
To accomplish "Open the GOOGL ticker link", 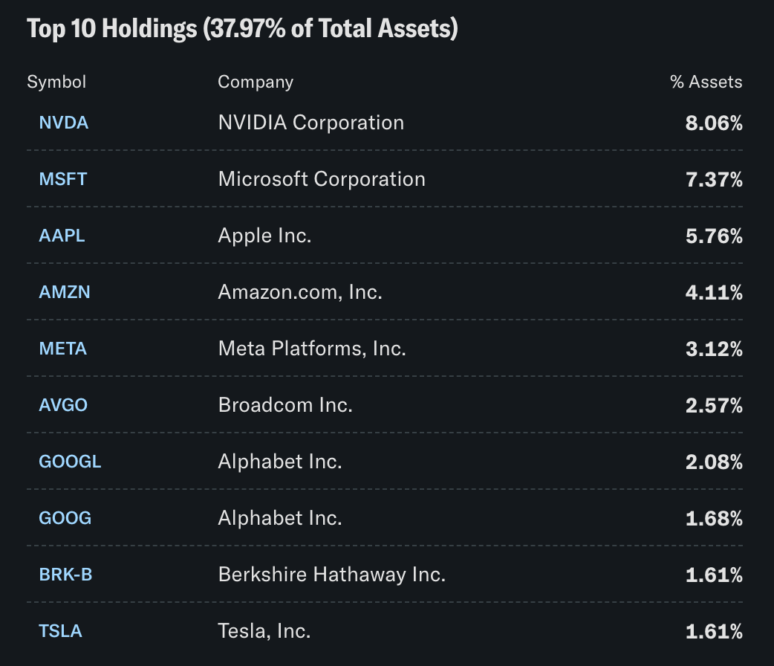I will click(x=70, y=462).
